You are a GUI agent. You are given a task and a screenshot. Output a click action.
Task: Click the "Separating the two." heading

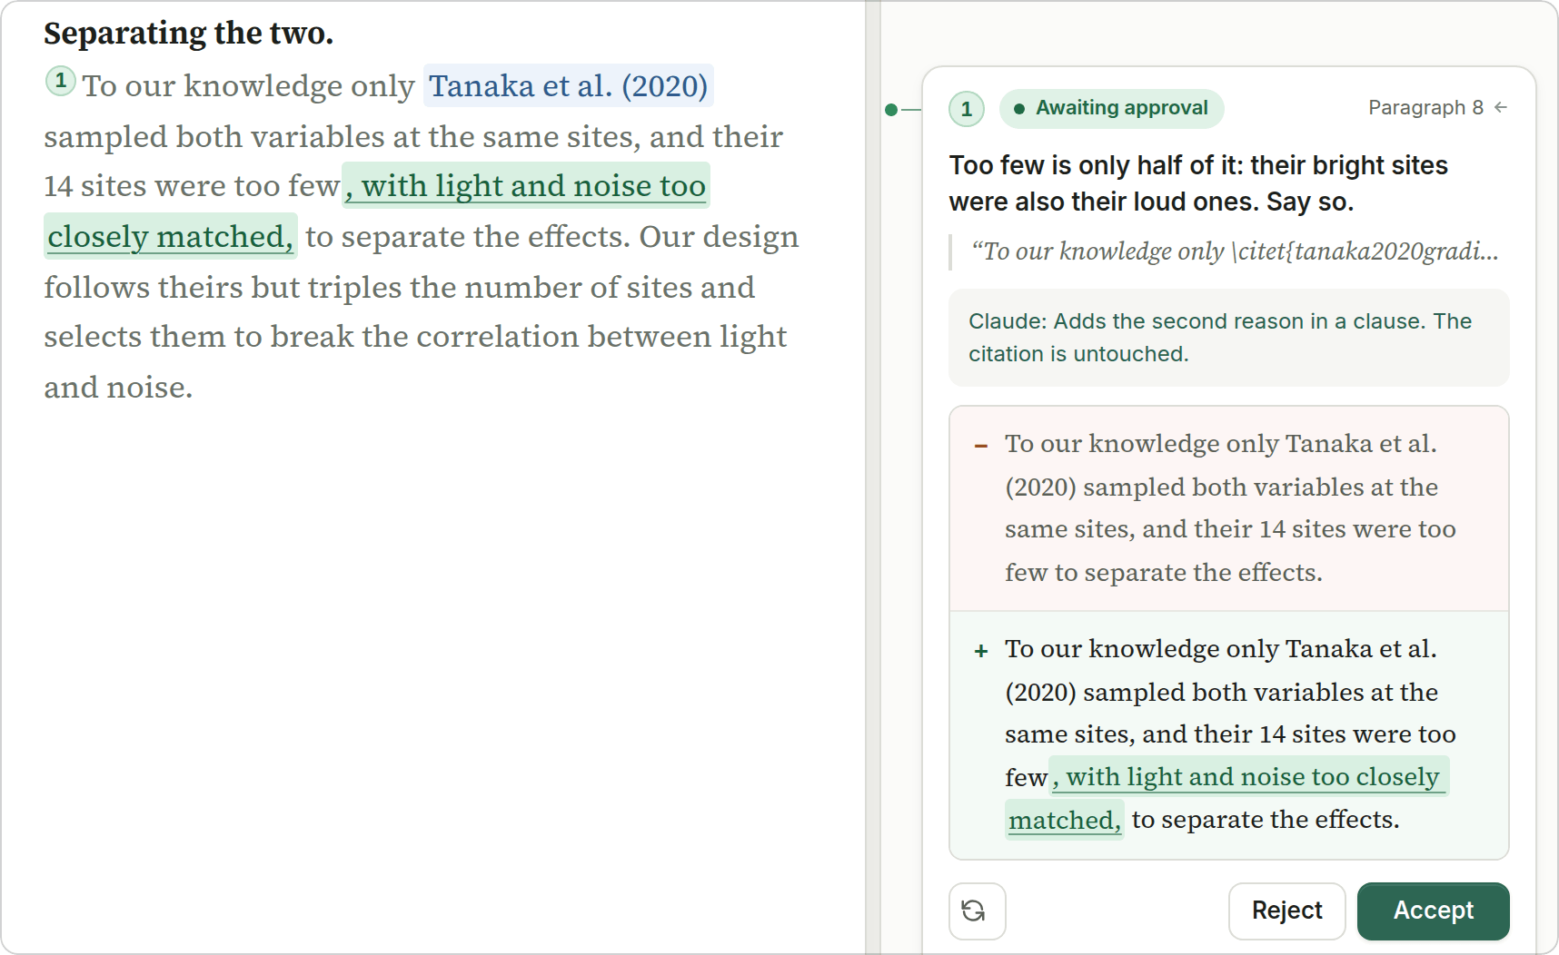point(189,33)
